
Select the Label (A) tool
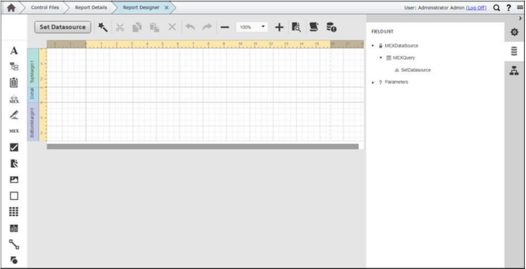[x=14, y=51]
